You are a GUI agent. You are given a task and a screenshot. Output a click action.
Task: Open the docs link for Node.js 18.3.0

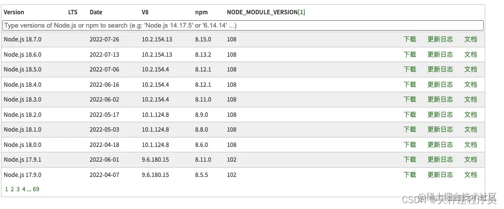[470, 100]
